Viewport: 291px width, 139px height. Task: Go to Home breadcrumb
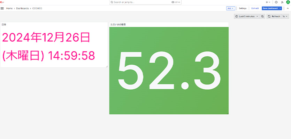(9, 8)
